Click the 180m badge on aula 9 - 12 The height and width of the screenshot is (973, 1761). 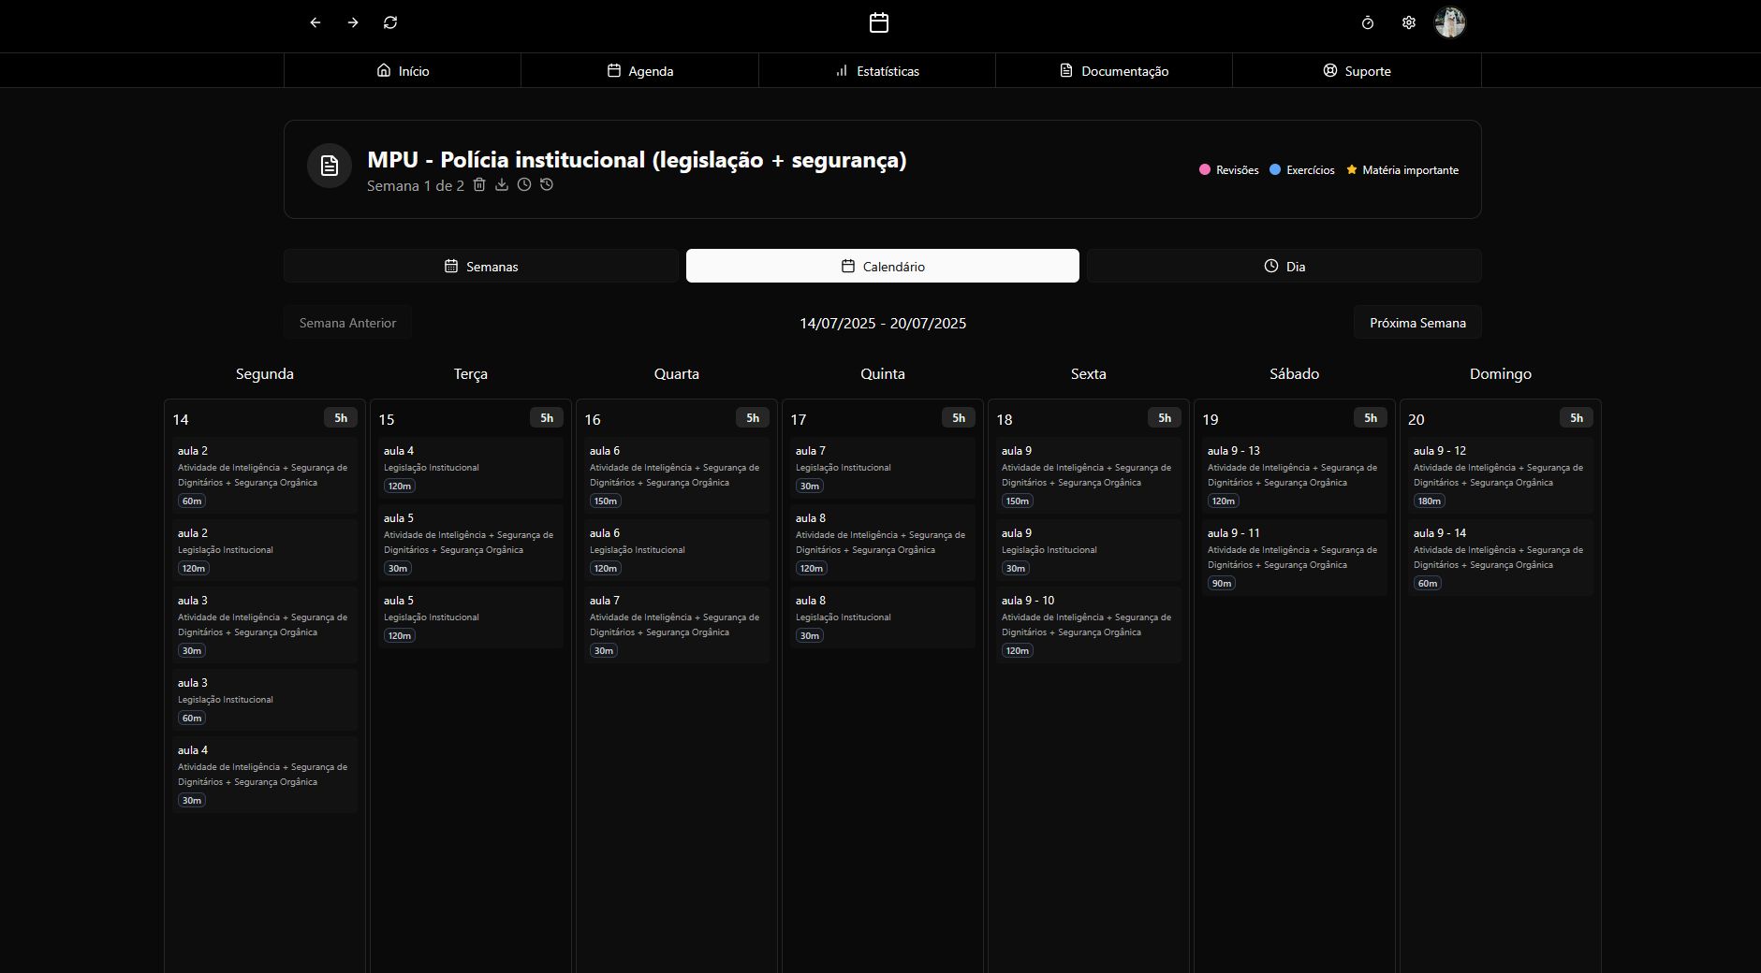point(1430,501)
